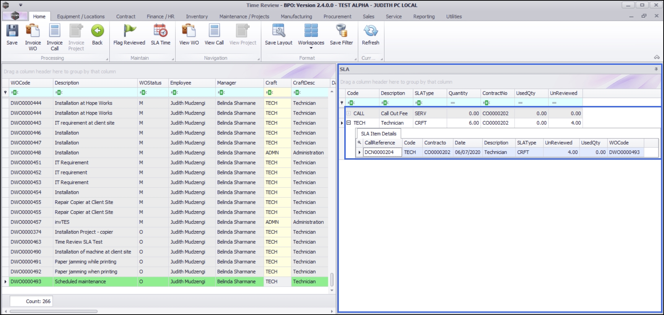Click the SLA Item Details tab
The width and height of the screenshot is (664, 315).
tap(378, 134)
